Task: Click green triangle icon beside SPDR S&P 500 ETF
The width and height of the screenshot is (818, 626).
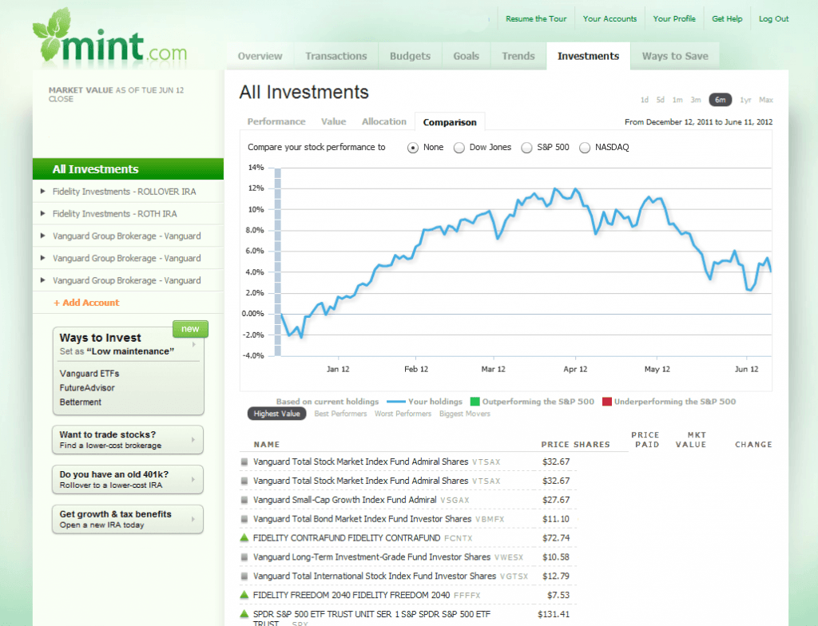Action: point(244,614)
